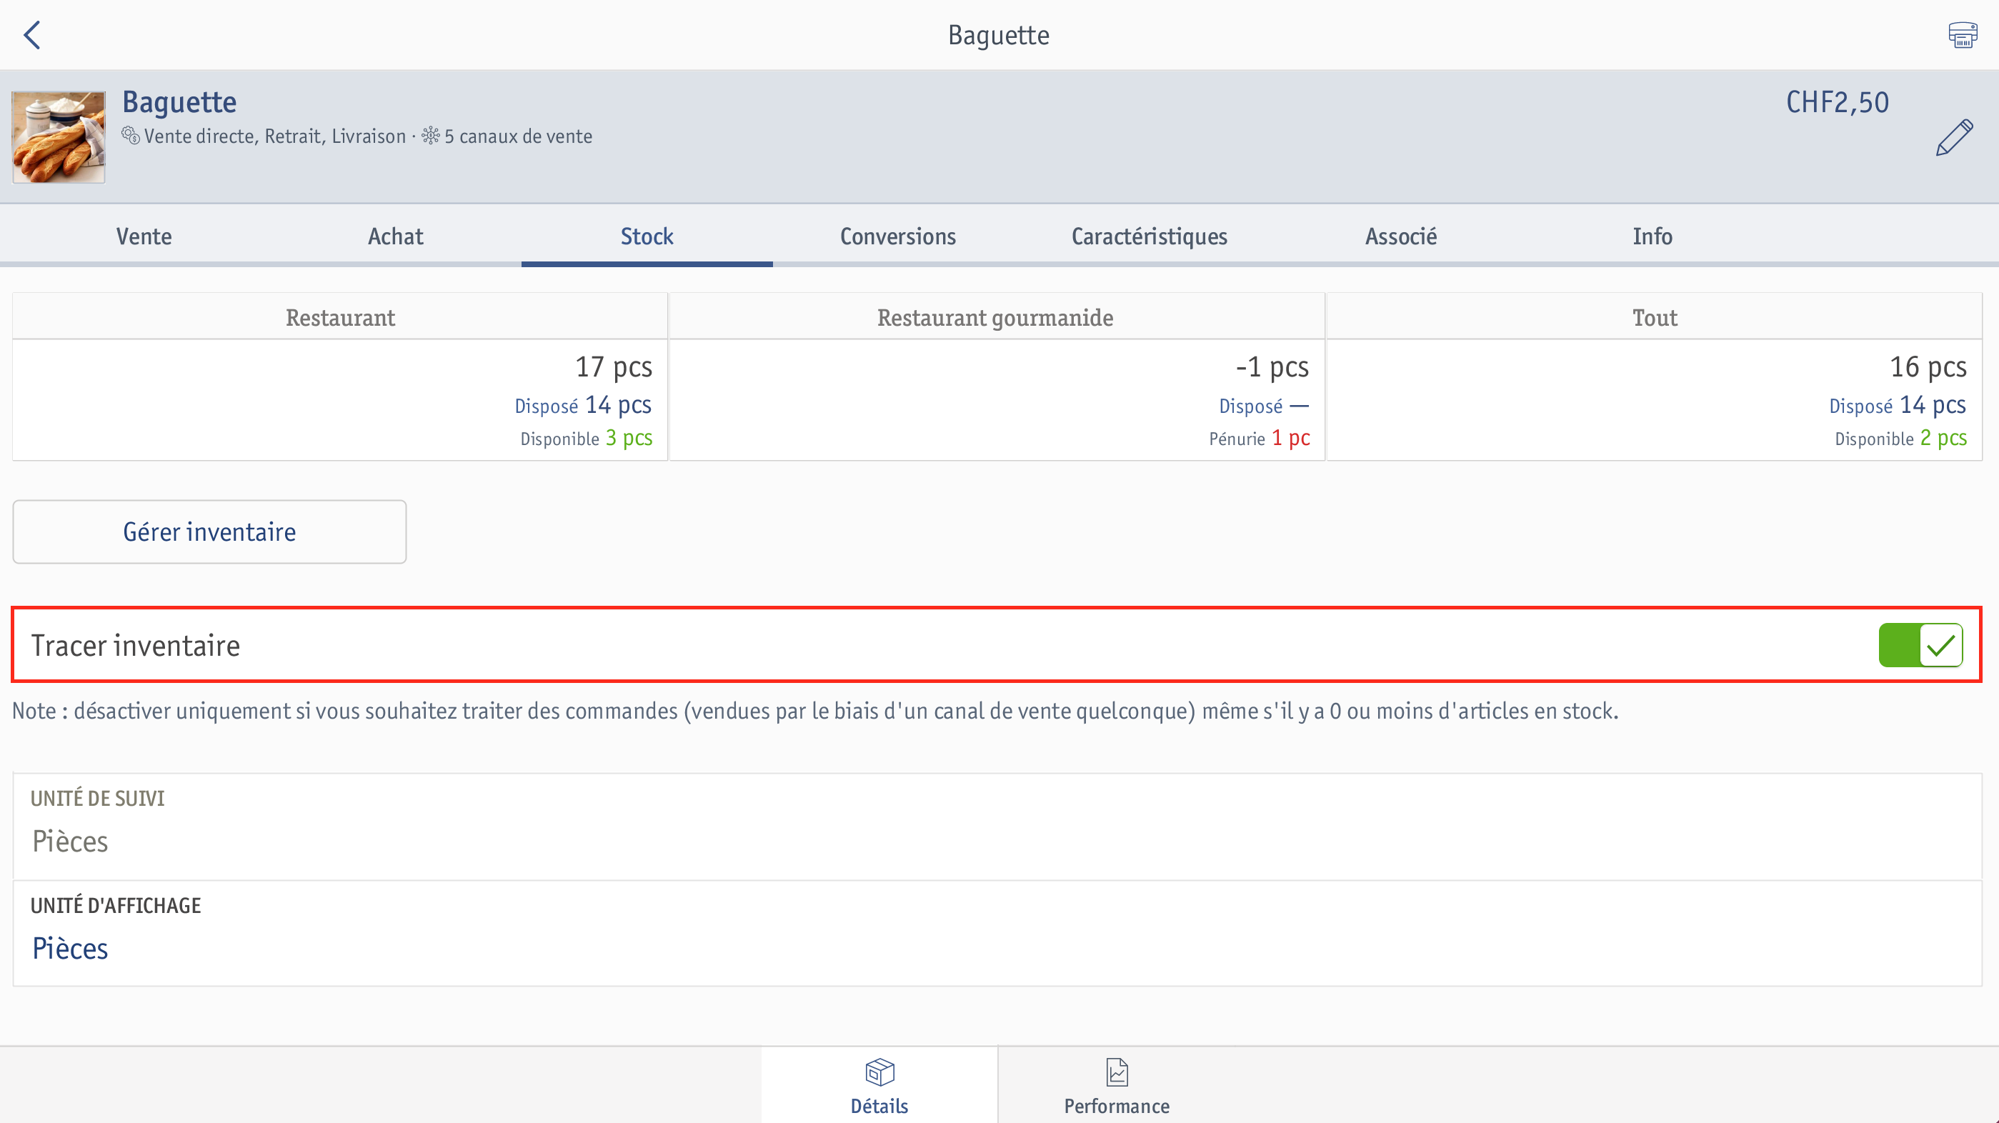Click the order types gear icon
Viewport: 1999px width, 1123px height.
(x=130, y=136)
